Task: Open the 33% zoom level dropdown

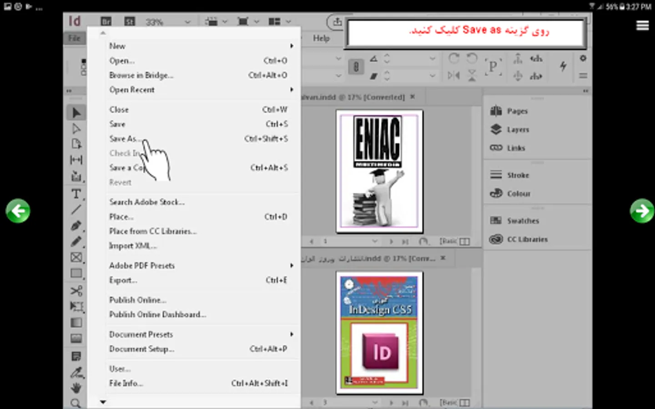Action: pos(187,22)
